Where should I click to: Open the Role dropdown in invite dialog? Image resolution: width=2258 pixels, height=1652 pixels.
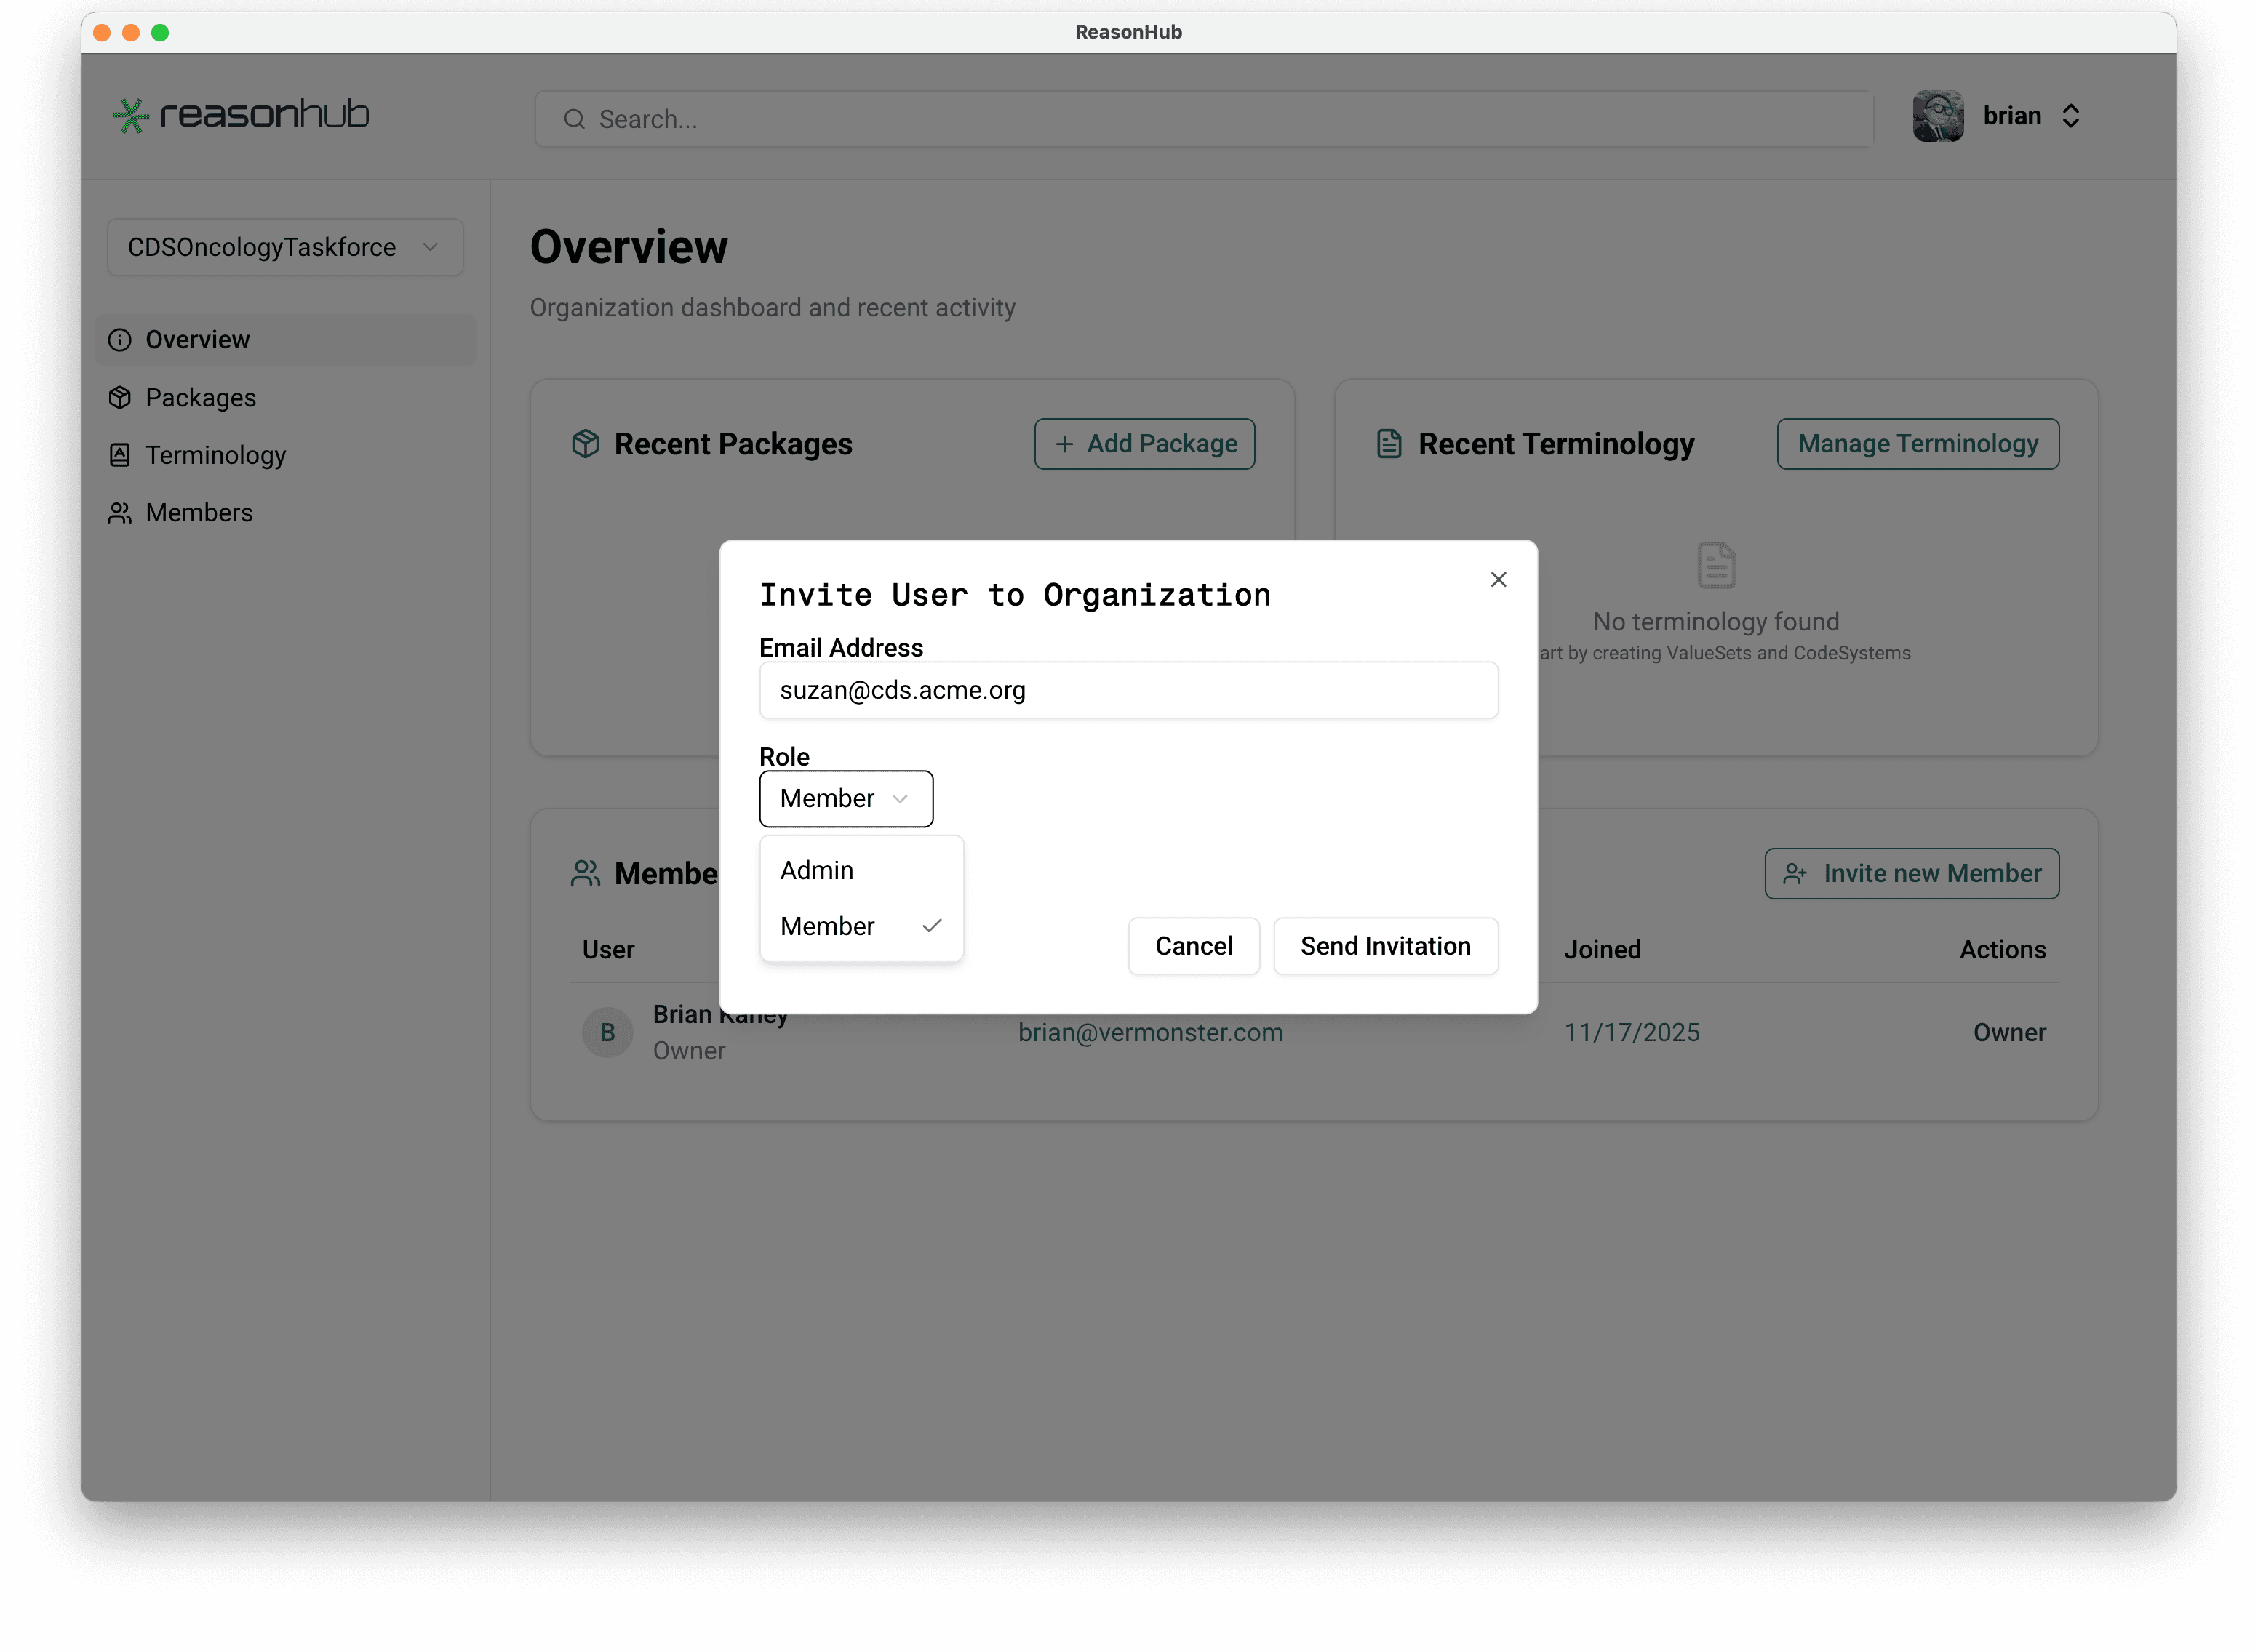845,798
